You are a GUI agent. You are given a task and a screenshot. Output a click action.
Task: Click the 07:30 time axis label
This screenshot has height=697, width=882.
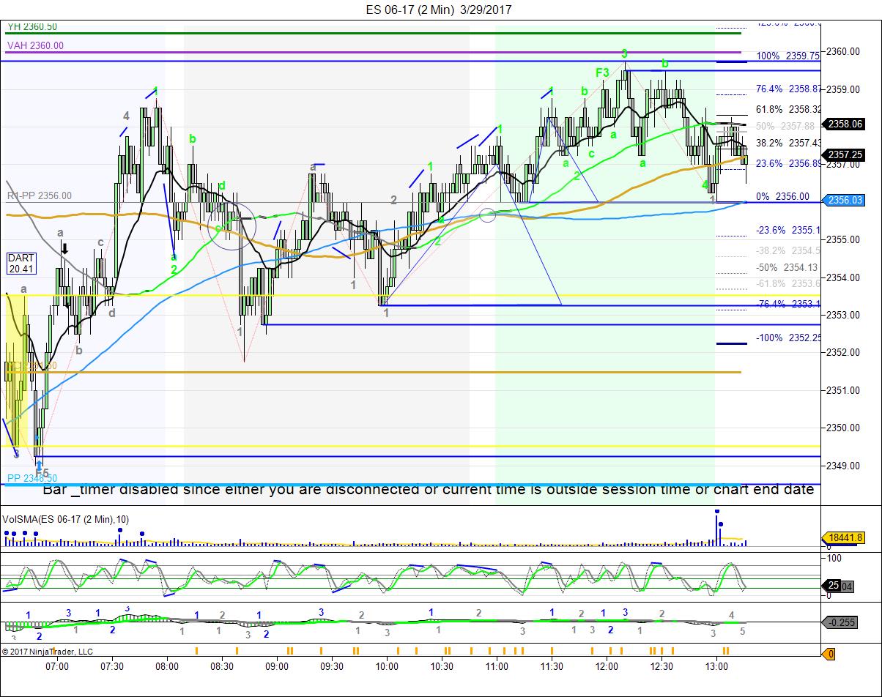tap(112, 666)
